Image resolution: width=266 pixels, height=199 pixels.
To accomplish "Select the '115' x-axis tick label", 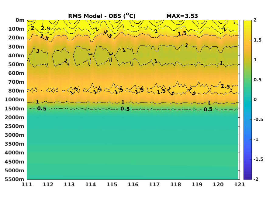I will coord(112,184).
